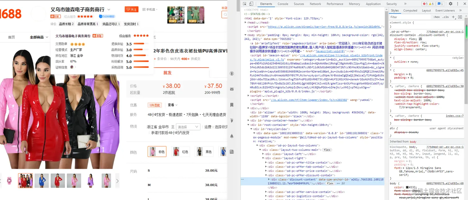Click the bell notification icon in page sidebar

[x=232, y=136]
